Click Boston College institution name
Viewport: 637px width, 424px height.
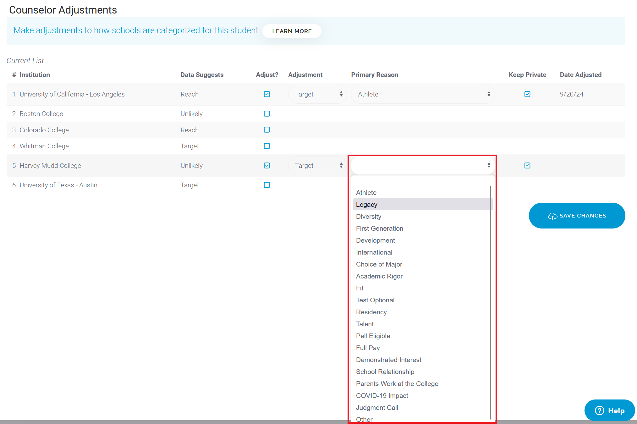coord(41,114)
